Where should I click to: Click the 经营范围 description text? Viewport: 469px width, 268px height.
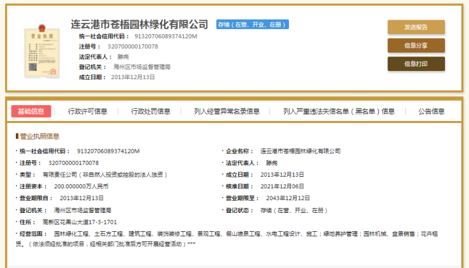coord(227,239)
